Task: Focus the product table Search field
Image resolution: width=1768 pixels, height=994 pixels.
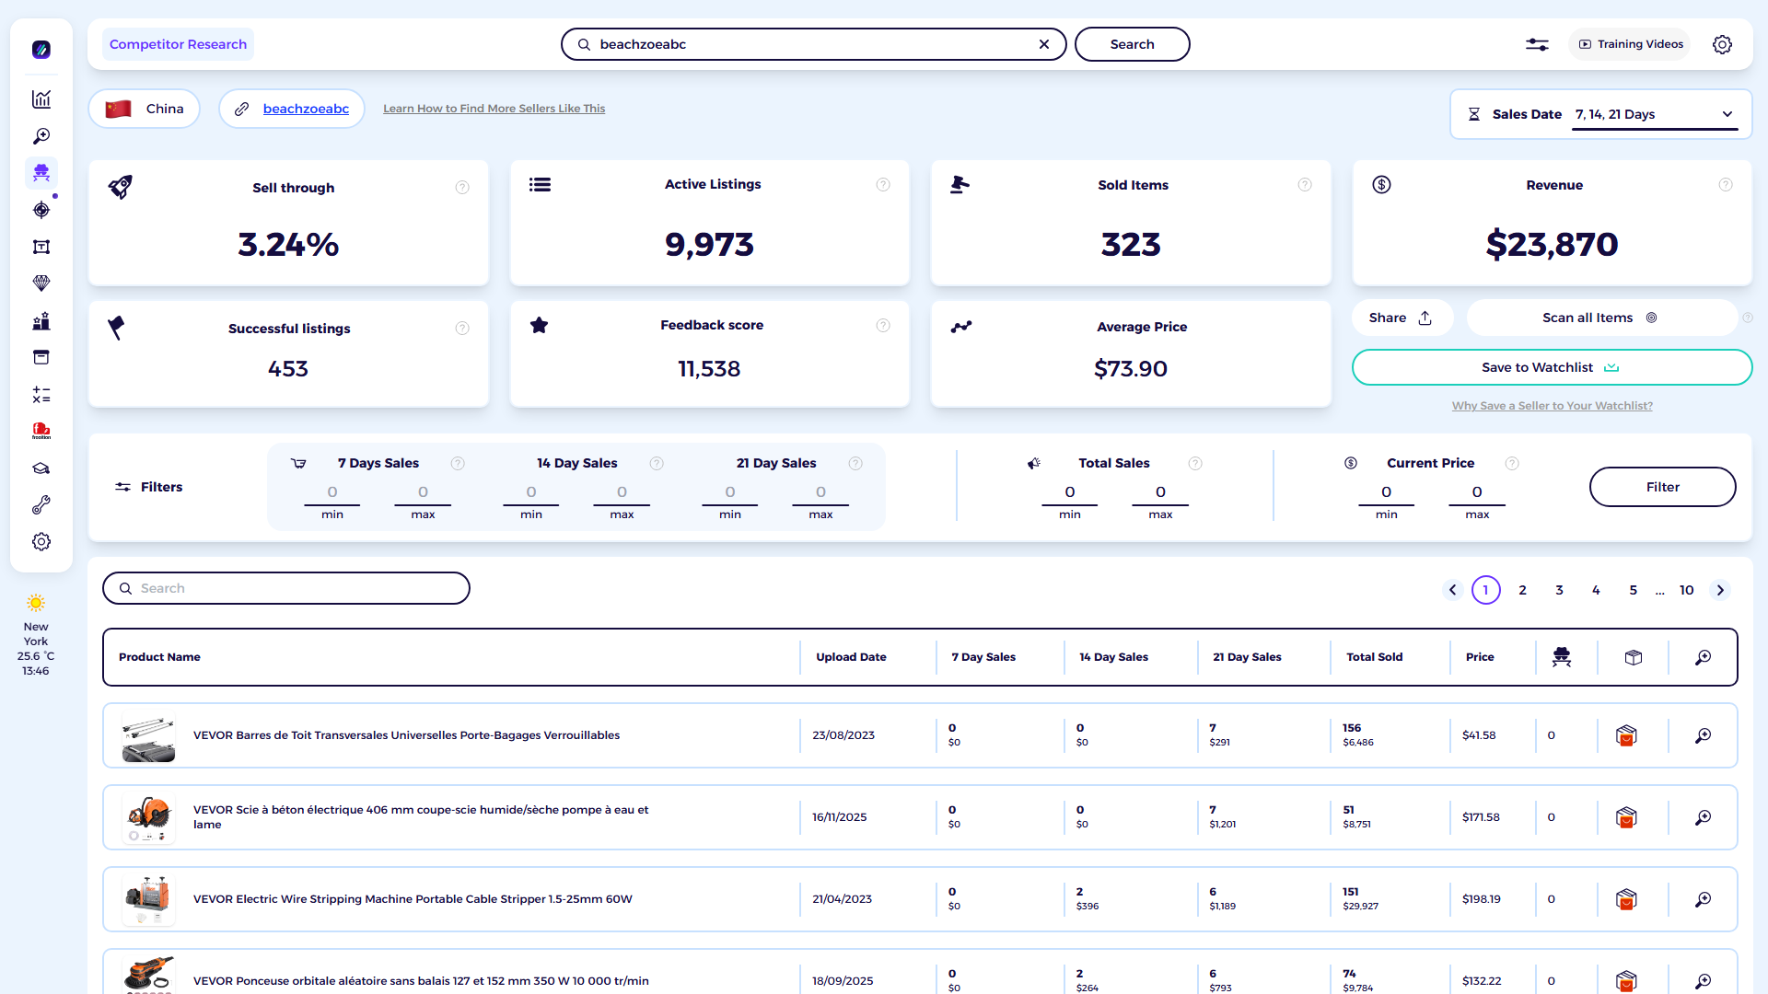Action: (x=286, y=588)
